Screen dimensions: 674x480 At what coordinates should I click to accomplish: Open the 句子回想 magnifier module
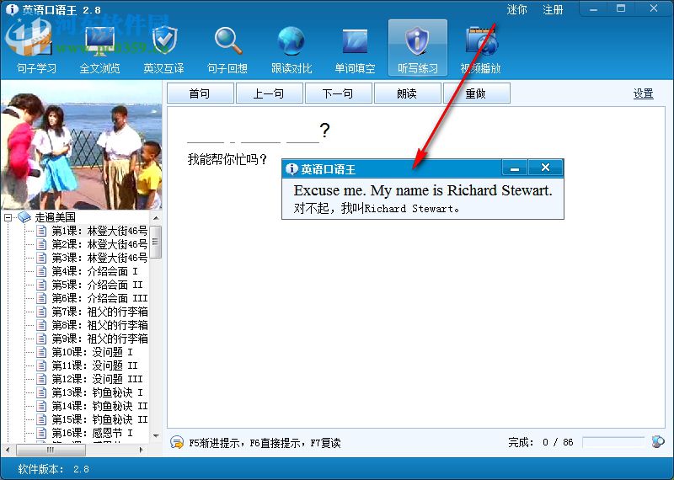pos(227,50)
